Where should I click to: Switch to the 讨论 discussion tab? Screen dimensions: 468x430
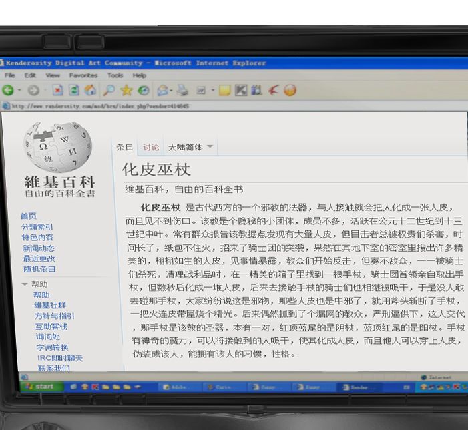click(x=150, y=147)
